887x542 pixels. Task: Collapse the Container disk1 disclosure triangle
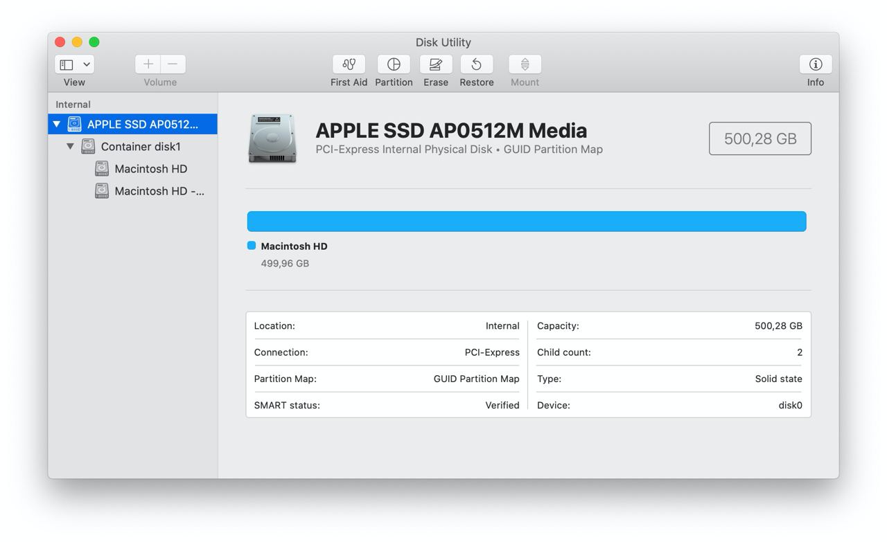click(x=70, y=147)
